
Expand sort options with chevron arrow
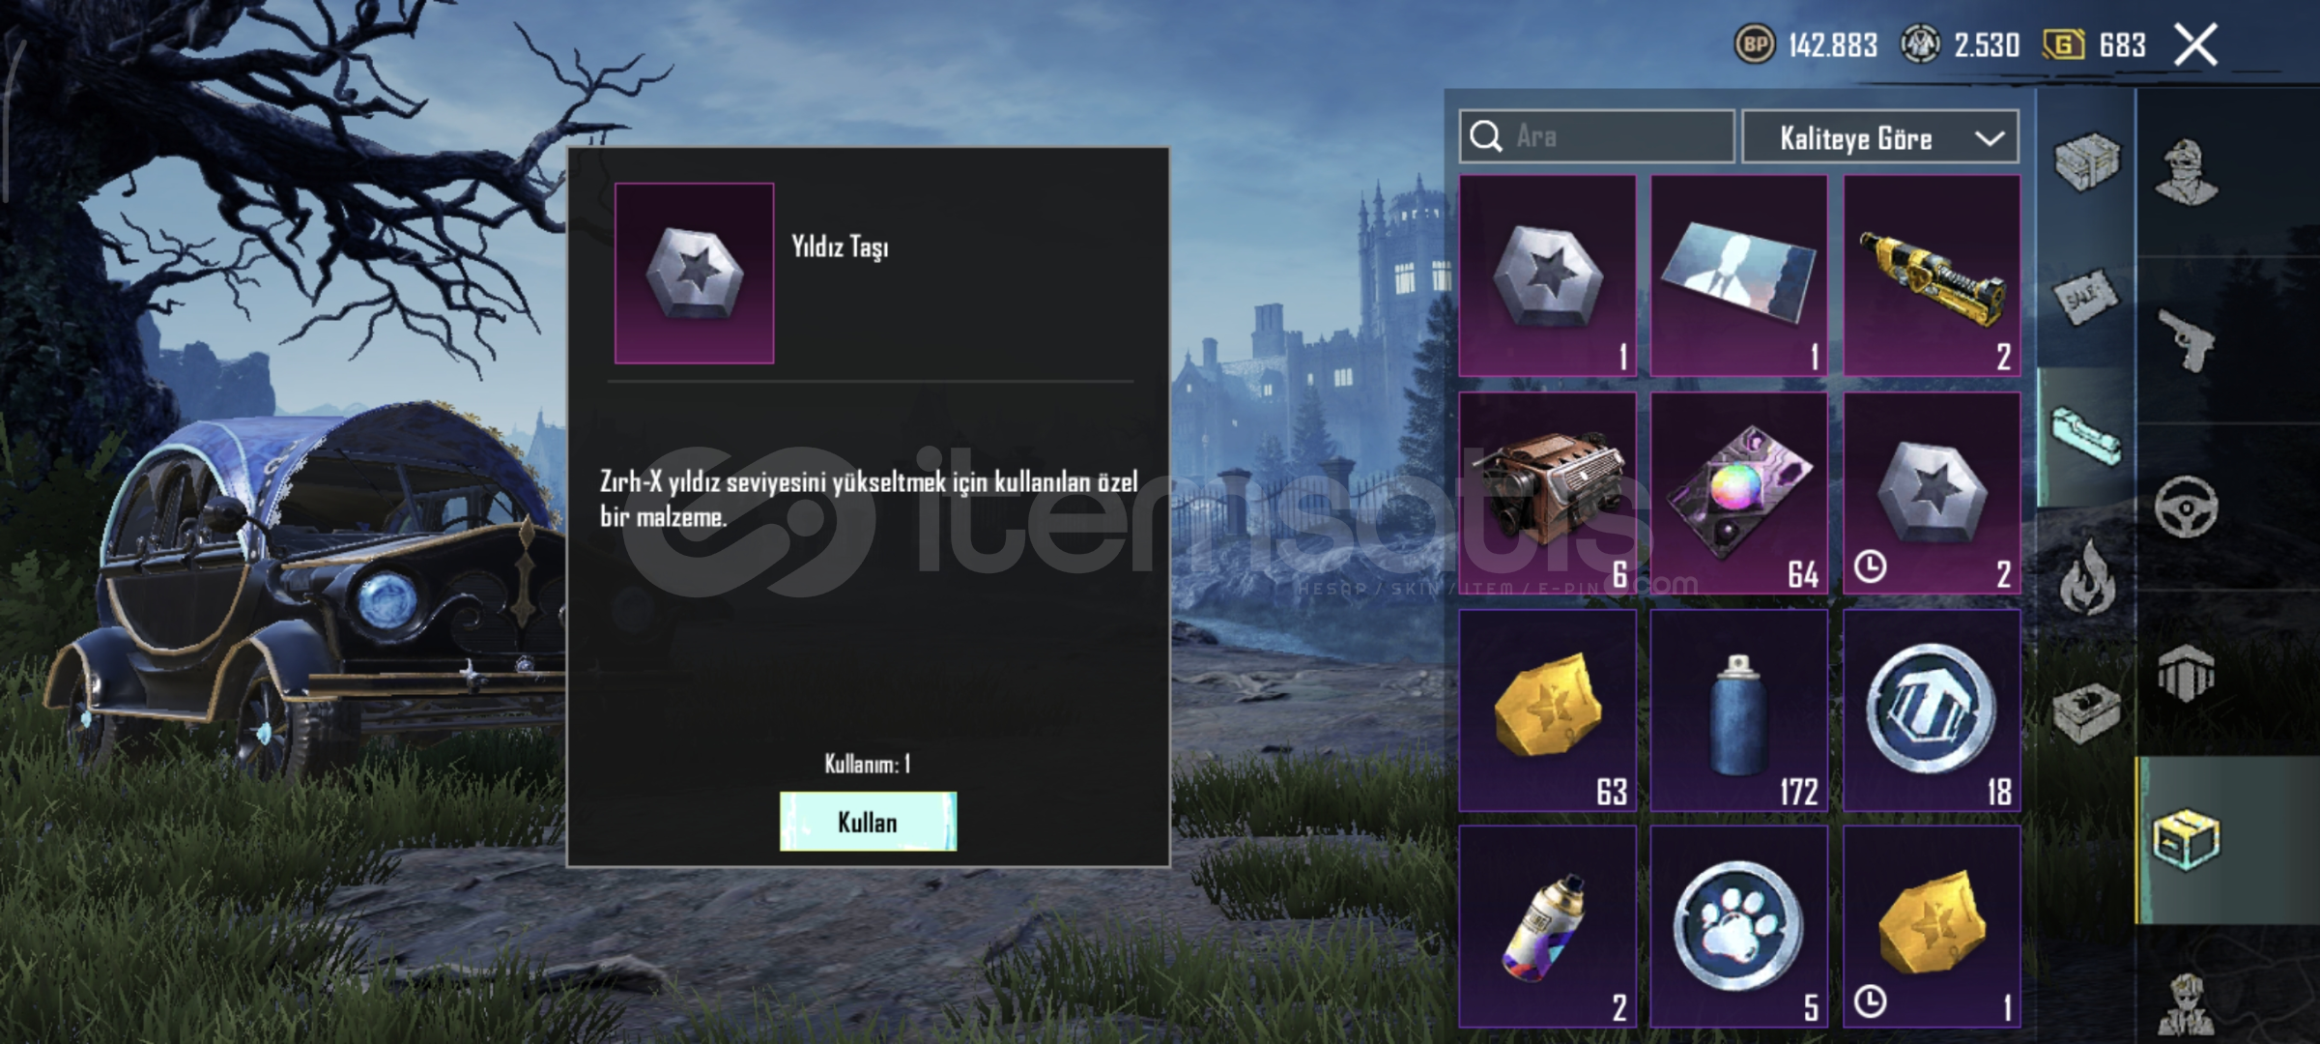[1989, 138]
